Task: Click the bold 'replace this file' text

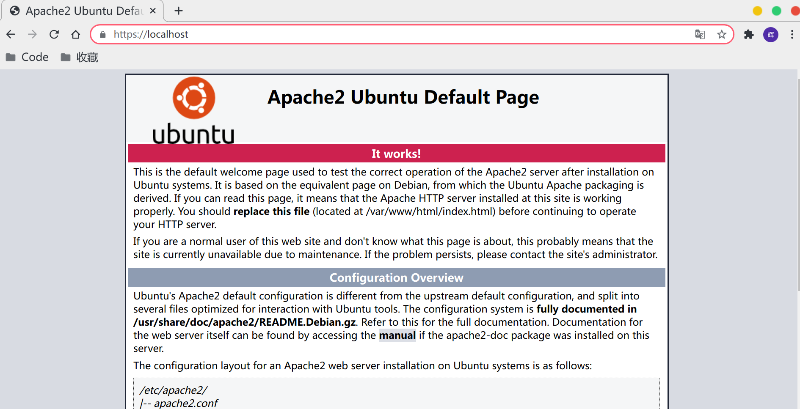Action: [271, 211]
